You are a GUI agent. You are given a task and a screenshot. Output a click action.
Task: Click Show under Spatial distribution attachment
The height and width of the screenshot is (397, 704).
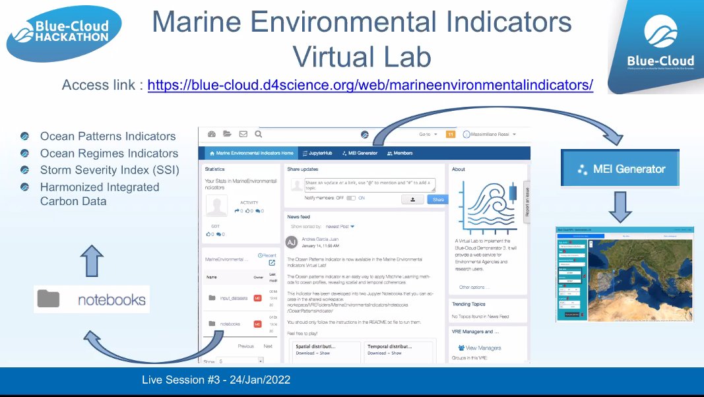325,353
